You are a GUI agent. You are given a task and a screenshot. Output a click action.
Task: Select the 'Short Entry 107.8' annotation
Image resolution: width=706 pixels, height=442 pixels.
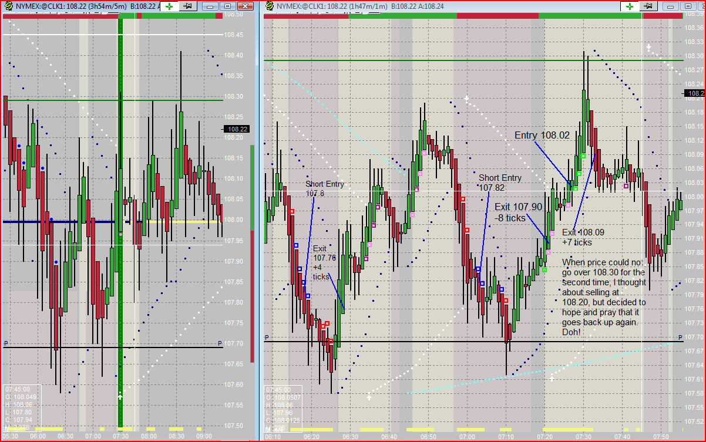point(325,188)
